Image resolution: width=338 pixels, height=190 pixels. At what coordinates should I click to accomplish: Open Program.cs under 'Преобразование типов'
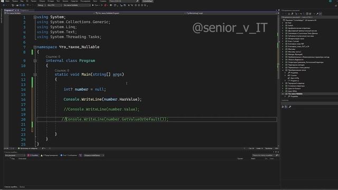[x=295, y=81]
